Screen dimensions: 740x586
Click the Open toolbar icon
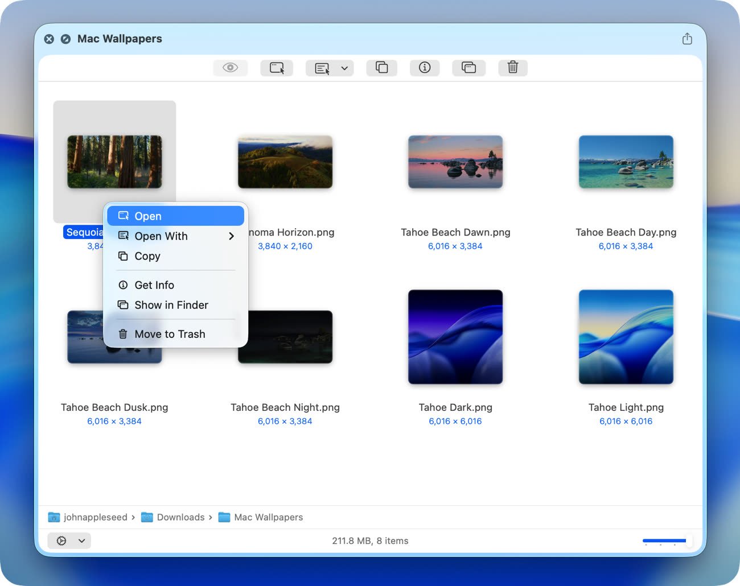pyautogui.click(x=277, y=68)
